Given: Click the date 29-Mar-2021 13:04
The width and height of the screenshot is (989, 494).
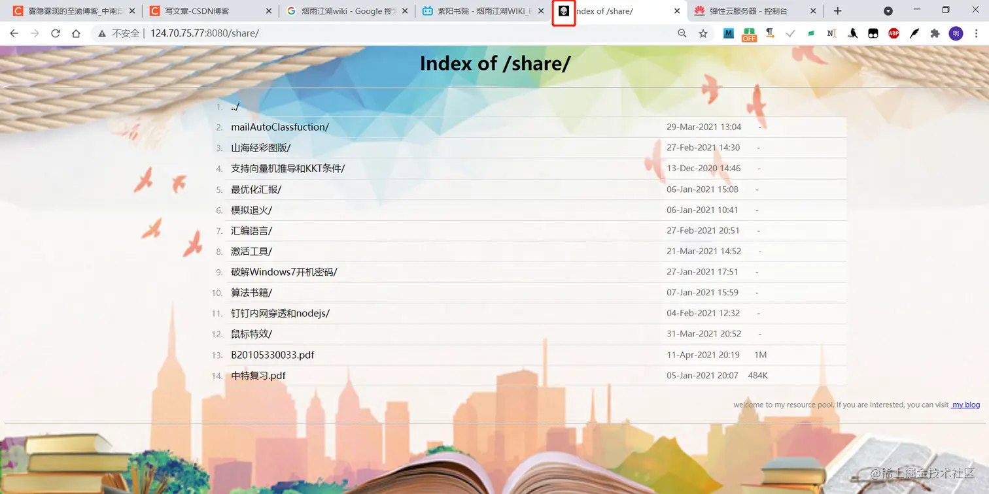Looking at the screenshot, I should tap(704, 127).
